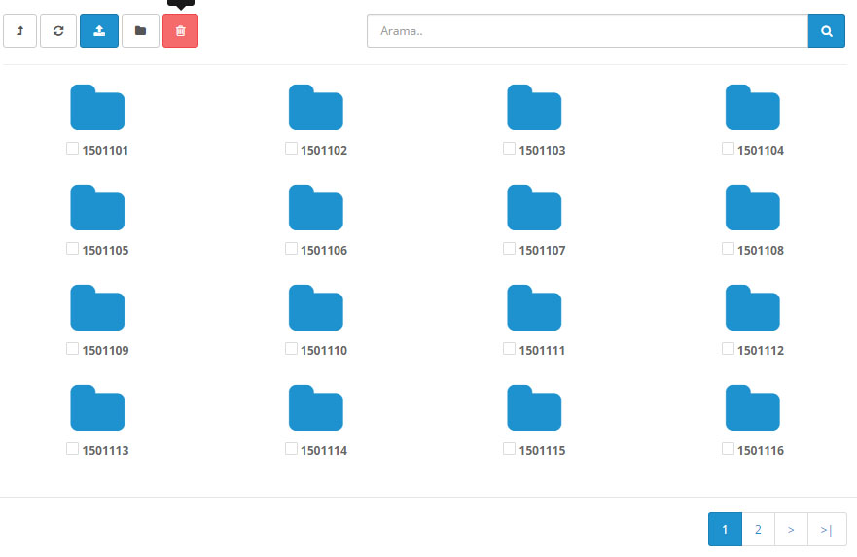This screenshot has width=857, height=557.
Task: Click the search magnifier button
Action: pos(827,30)
